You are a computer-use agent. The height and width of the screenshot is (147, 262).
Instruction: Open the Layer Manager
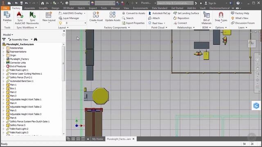pyautogui.click(x=69, y=18)
